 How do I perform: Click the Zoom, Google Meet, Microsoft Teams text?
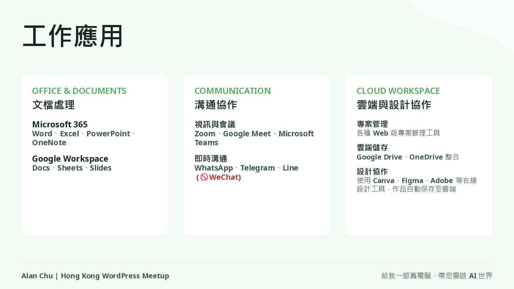tap(254, 138)
